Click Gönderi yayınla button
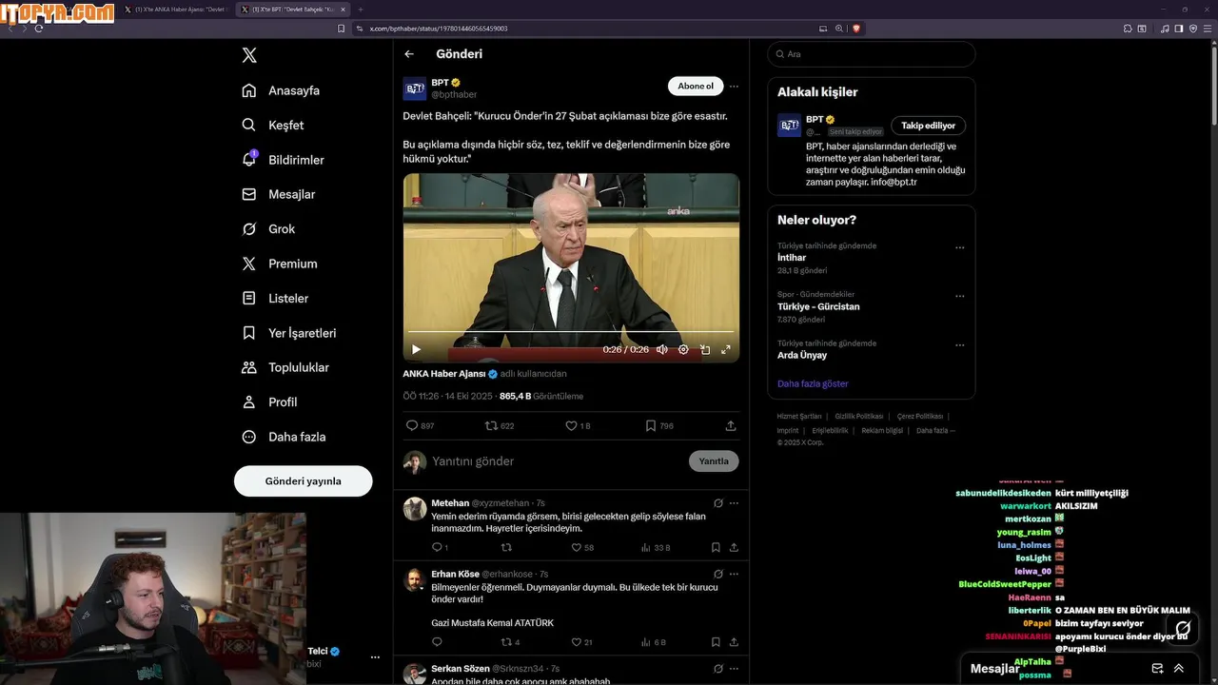 [x=303, y=481]
